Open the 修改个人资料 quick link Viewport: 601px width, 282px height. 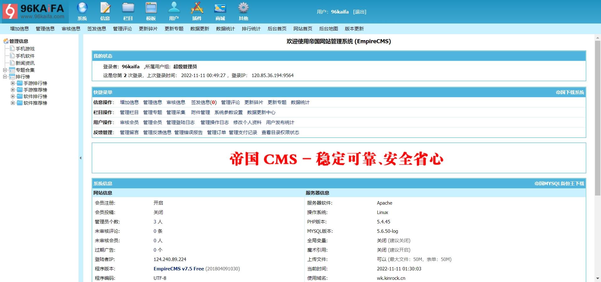click(x=248, y=122)
